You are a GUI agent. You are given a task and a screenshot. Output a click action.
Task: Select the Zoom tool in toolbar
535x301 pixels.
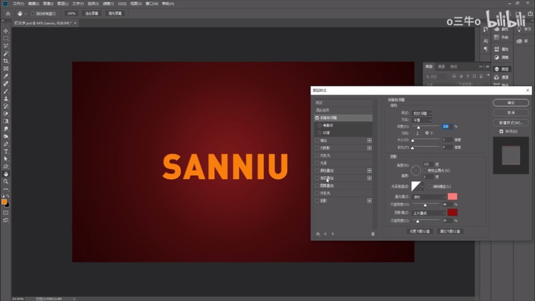pyautogui.click(x=6, y=181)
